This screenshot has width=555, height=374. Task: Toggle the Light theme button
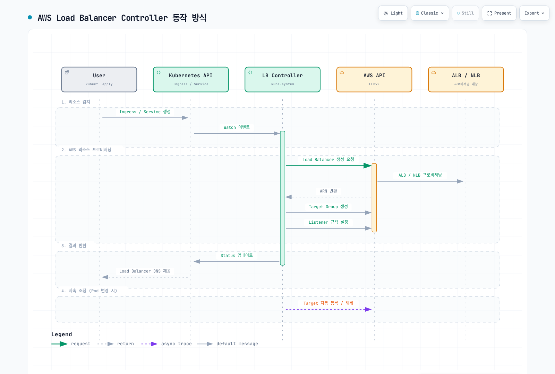point(393,13)
